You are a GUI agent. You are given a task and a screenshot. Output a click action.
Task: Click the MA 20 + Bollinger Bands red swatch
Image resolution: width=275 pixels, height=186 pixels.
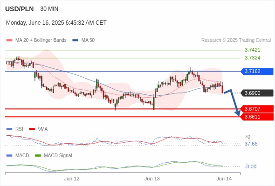[9, 40]
